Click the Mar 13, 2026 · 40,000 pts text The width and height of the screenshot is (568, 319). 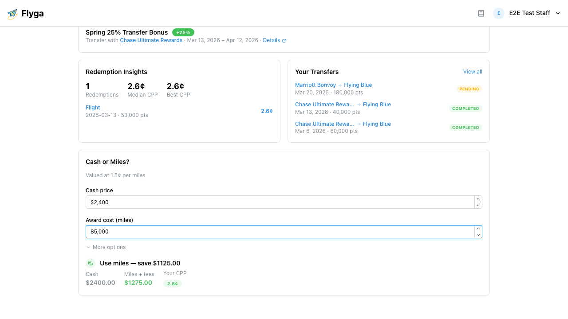[x=327, y=112]
